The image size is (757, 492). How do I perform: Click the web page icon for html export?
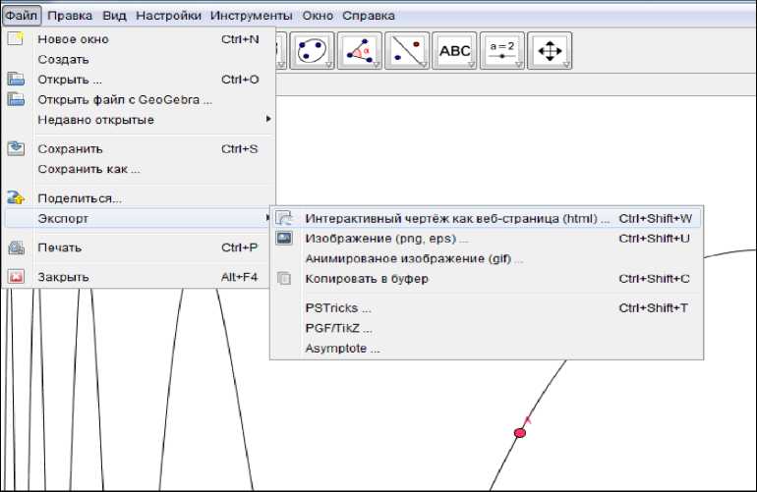[x=284, y=218]
